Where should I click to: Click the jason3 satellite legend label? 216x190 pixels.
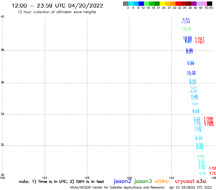click(143, 181)
